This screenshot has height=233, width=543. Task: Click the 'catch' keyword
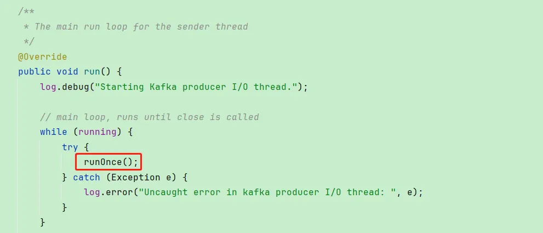pos(86,177)
